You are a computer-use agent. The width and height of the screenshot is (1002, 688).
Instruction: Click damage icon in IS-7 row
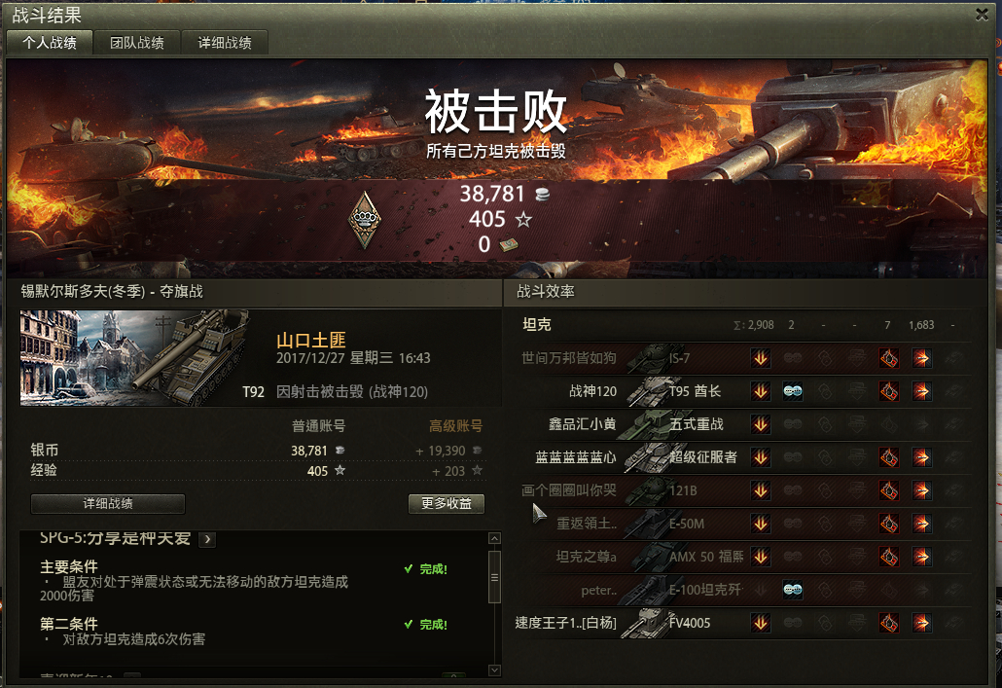[921, 358]
